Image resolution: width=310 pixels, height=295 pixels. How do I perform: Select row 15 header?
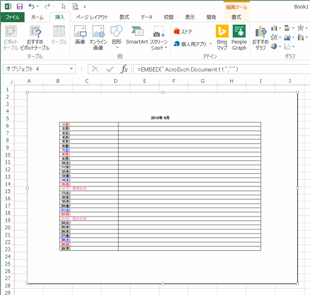coord(8,191)
